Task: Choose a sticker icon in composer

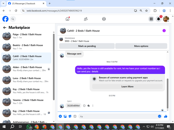Action: coord(70,116)
